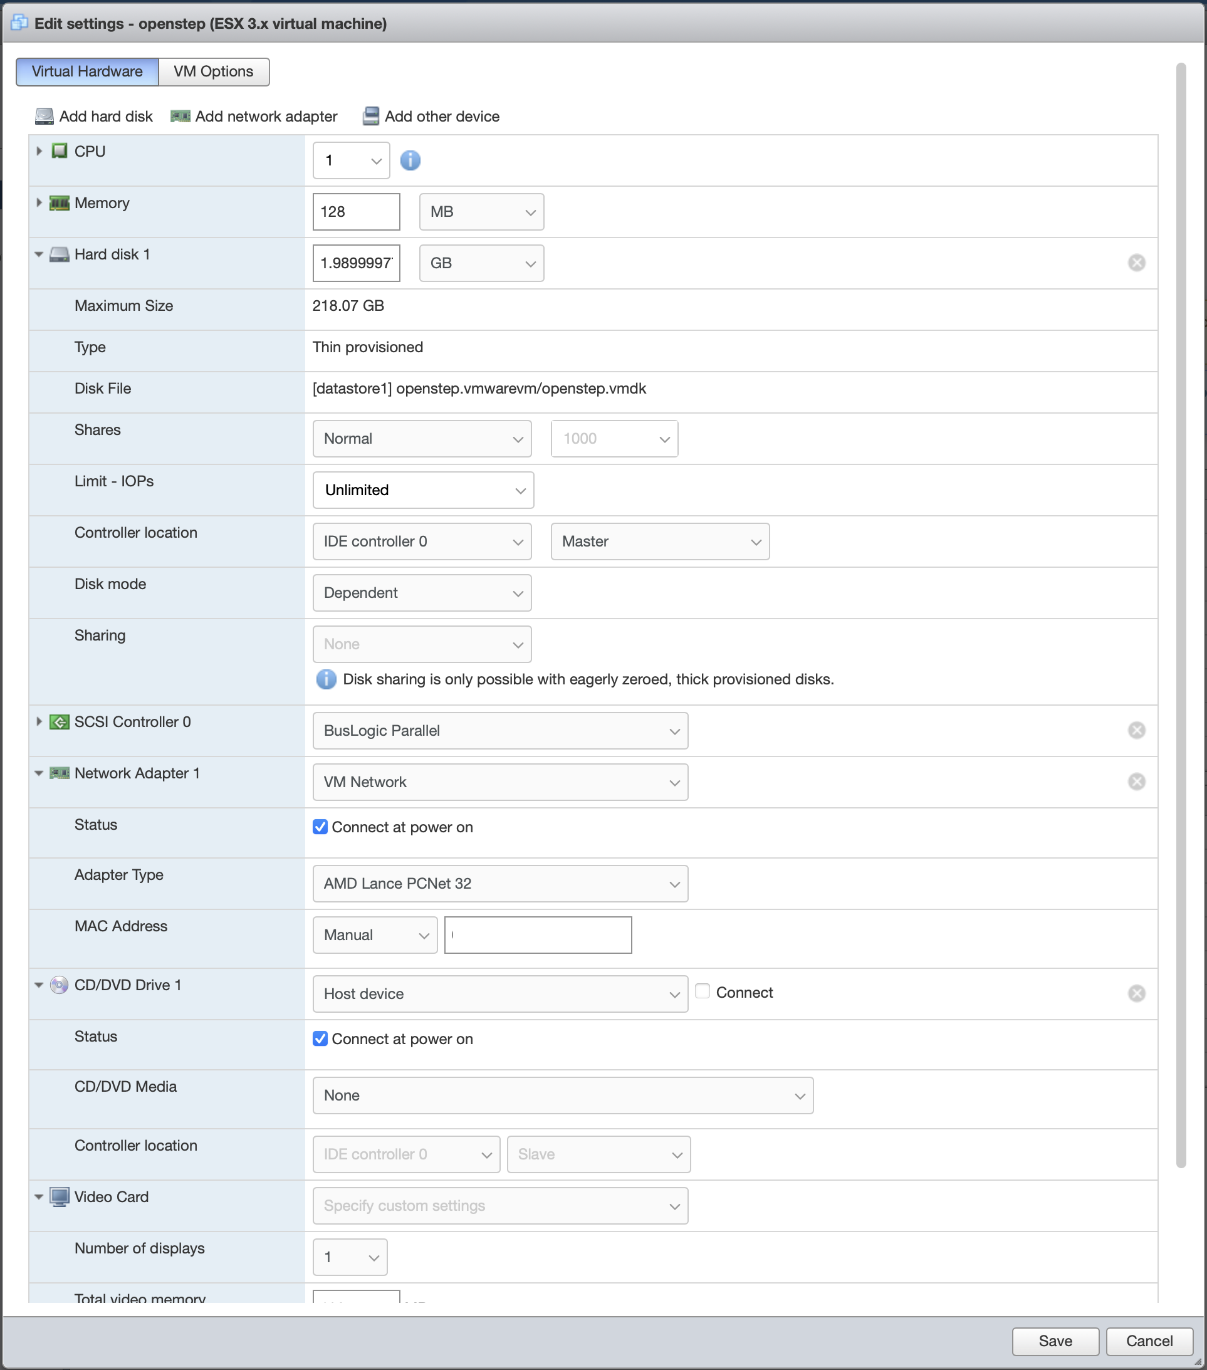Click the Add network adapter icon
This screenshot has width=1207, height=1370.
click(180, 117)
